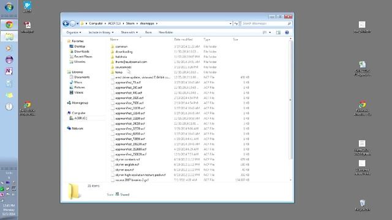
Task: Select the common folder
Action: [121, 46]
